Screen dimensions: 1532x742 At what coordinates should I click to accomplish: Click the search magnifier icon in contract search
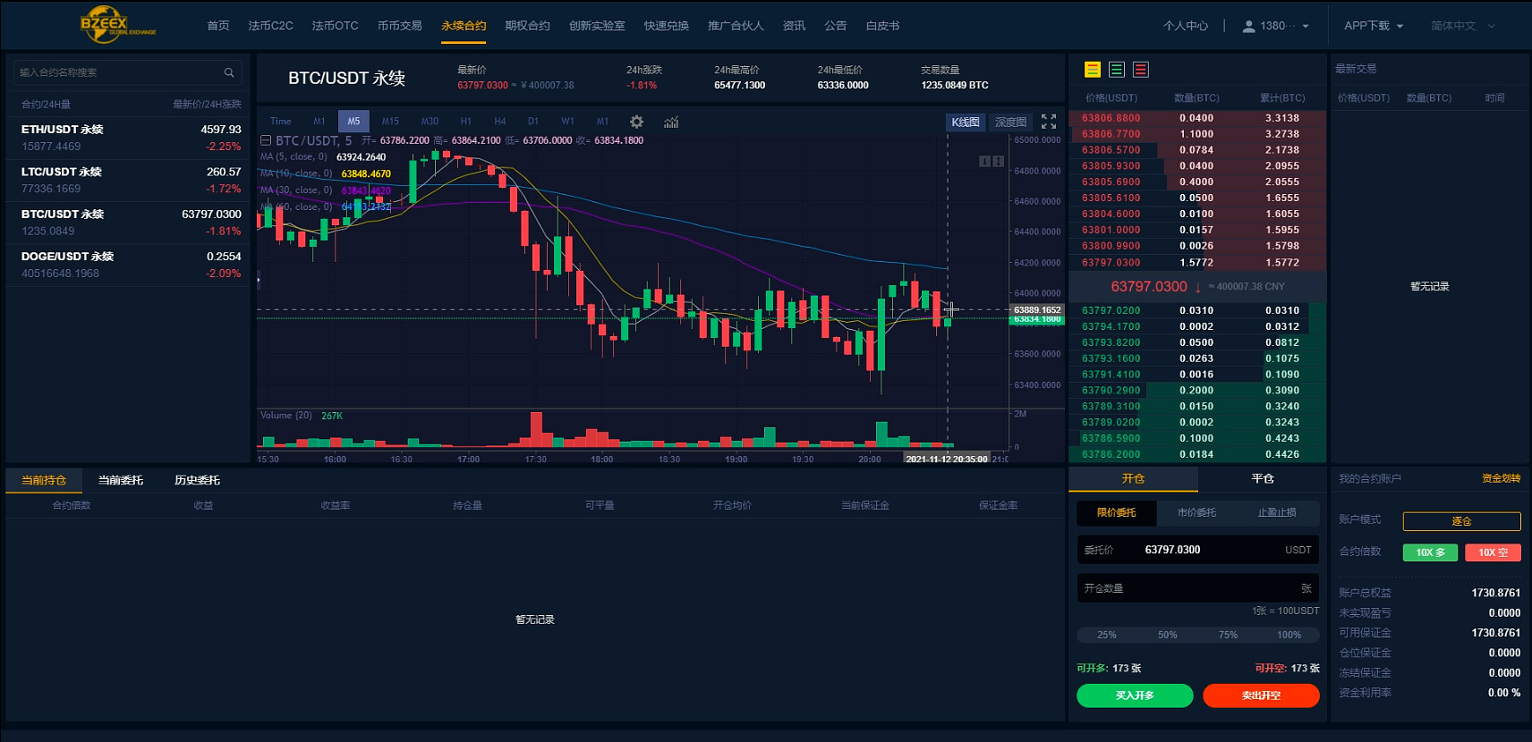[x=229, y=72]
